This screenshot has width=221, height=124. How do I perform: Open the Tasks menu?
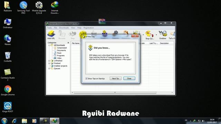pos(49,28)
